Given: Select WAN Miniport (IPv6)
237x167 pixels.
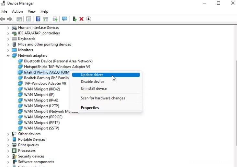Looking at the screenshot, I should pyautogui.click(x=41, y=100).
